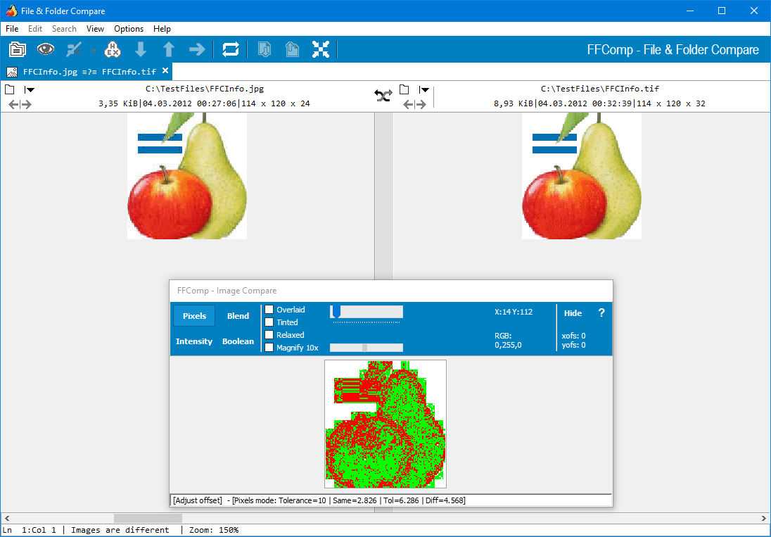Select the Boolean compare mode
The width and height of the screenshot is (771, 537).
click(238, 341)
